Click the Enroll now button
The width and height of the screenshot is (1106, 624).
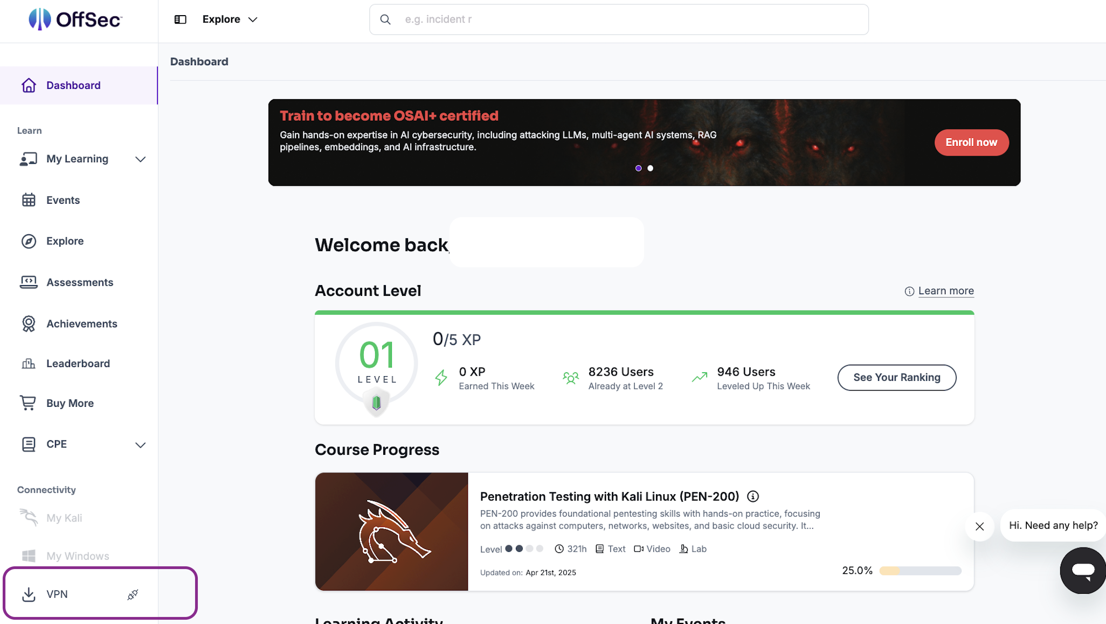coord(971,142)
